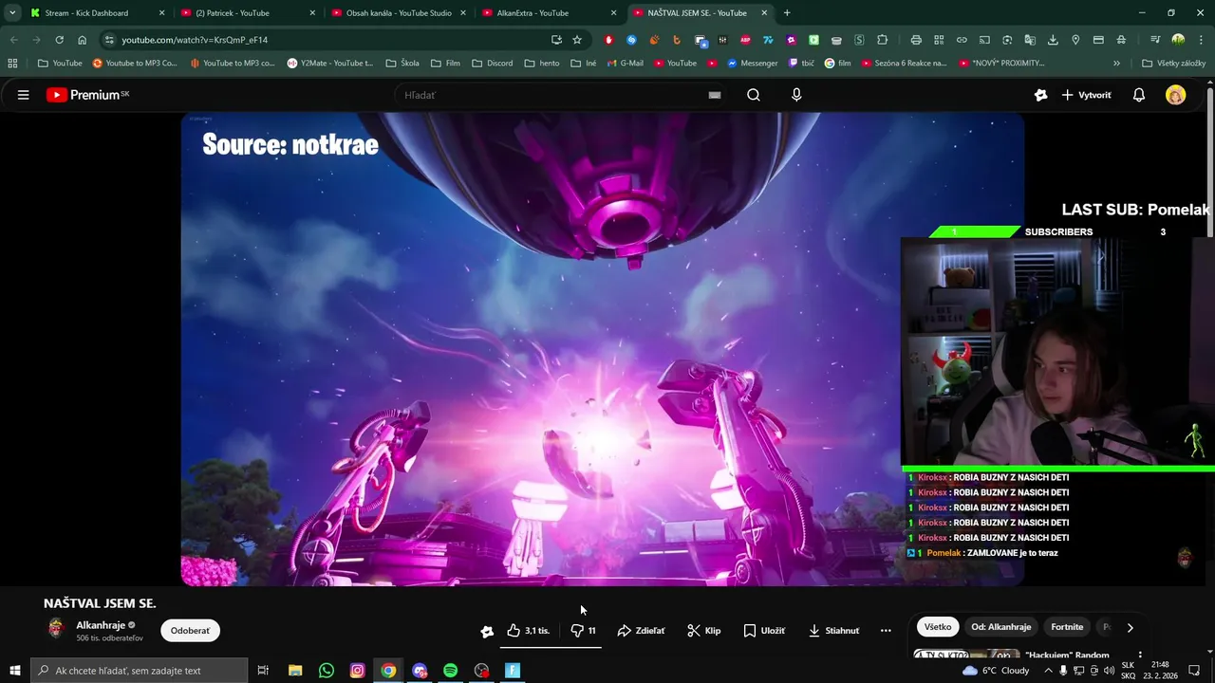Bookmark this page with star icon
This screenshot has width=1215, height=683.
(x=577, y=40)
